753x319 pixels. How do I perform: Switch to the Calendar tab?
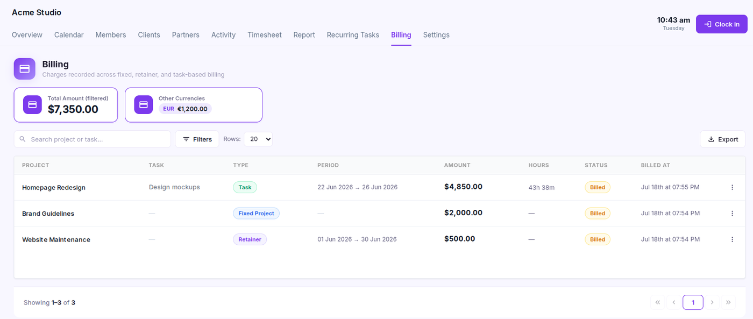[69, 35]
